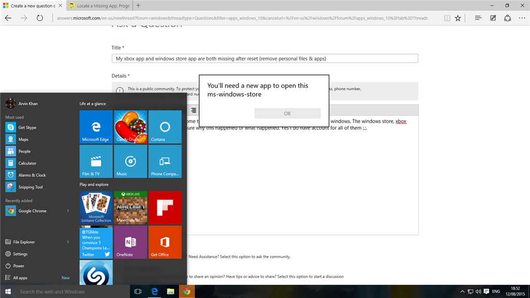Open the OneNote tile
The image size is (530, 298).
click(130, 242)
